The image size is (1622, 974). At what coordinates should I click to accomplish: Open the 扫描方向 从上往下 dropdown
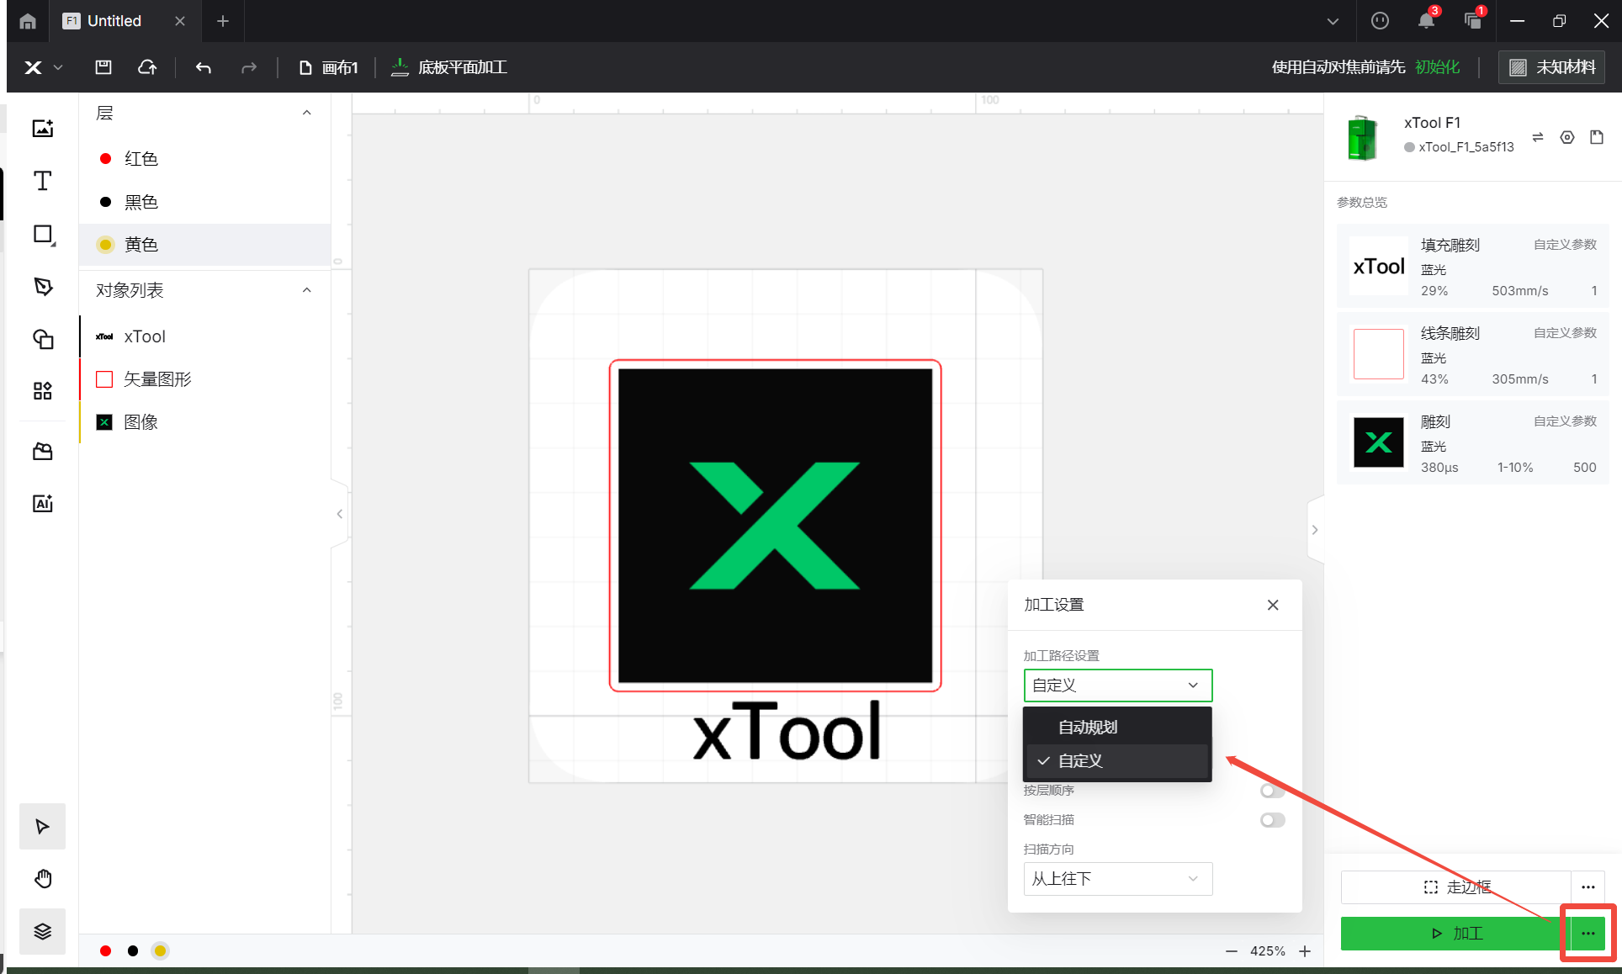(x=1118, y=879)
